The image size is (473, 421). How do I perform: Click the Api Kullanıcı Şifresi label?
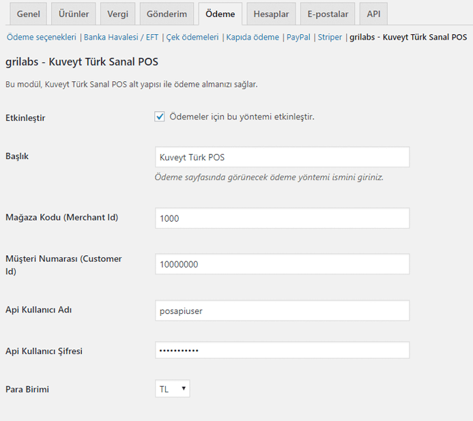(x=44, y=351)
